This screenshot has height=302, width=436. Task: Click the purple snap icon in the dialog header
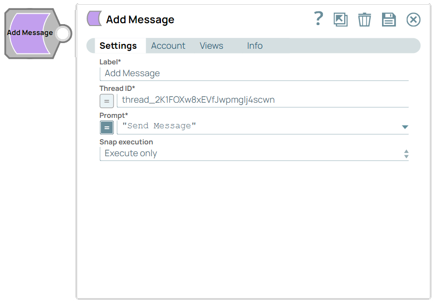93,18
